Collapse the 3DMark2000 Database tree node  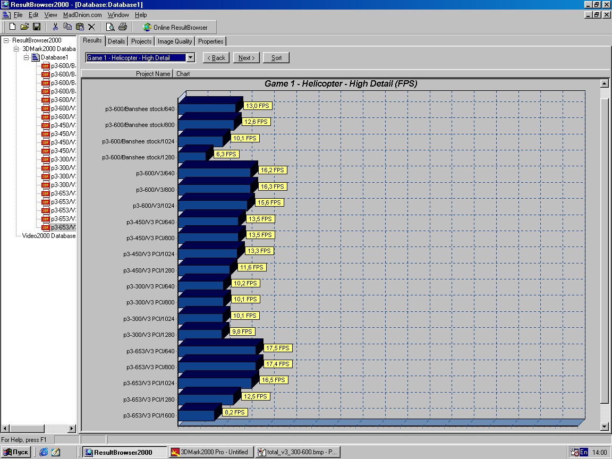(x=16, y=49)
